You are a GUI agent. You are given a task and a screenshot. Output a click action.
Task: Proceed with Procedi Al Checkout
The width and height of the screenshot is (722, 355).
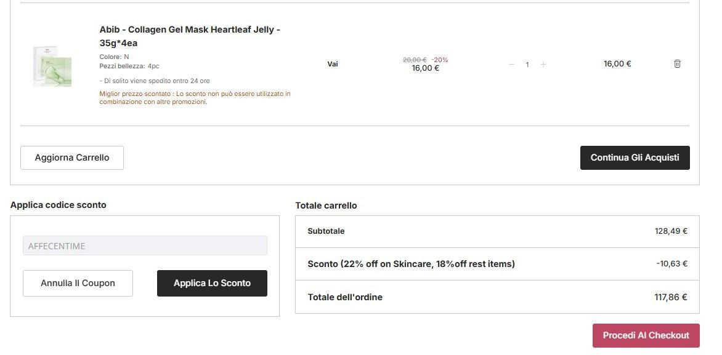click(x=646, y=335)
